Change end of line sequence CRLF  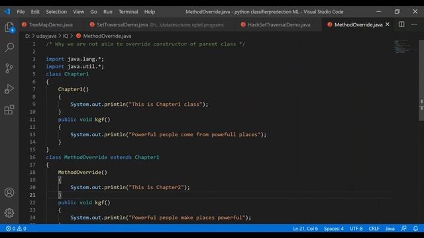click(374, 229)
